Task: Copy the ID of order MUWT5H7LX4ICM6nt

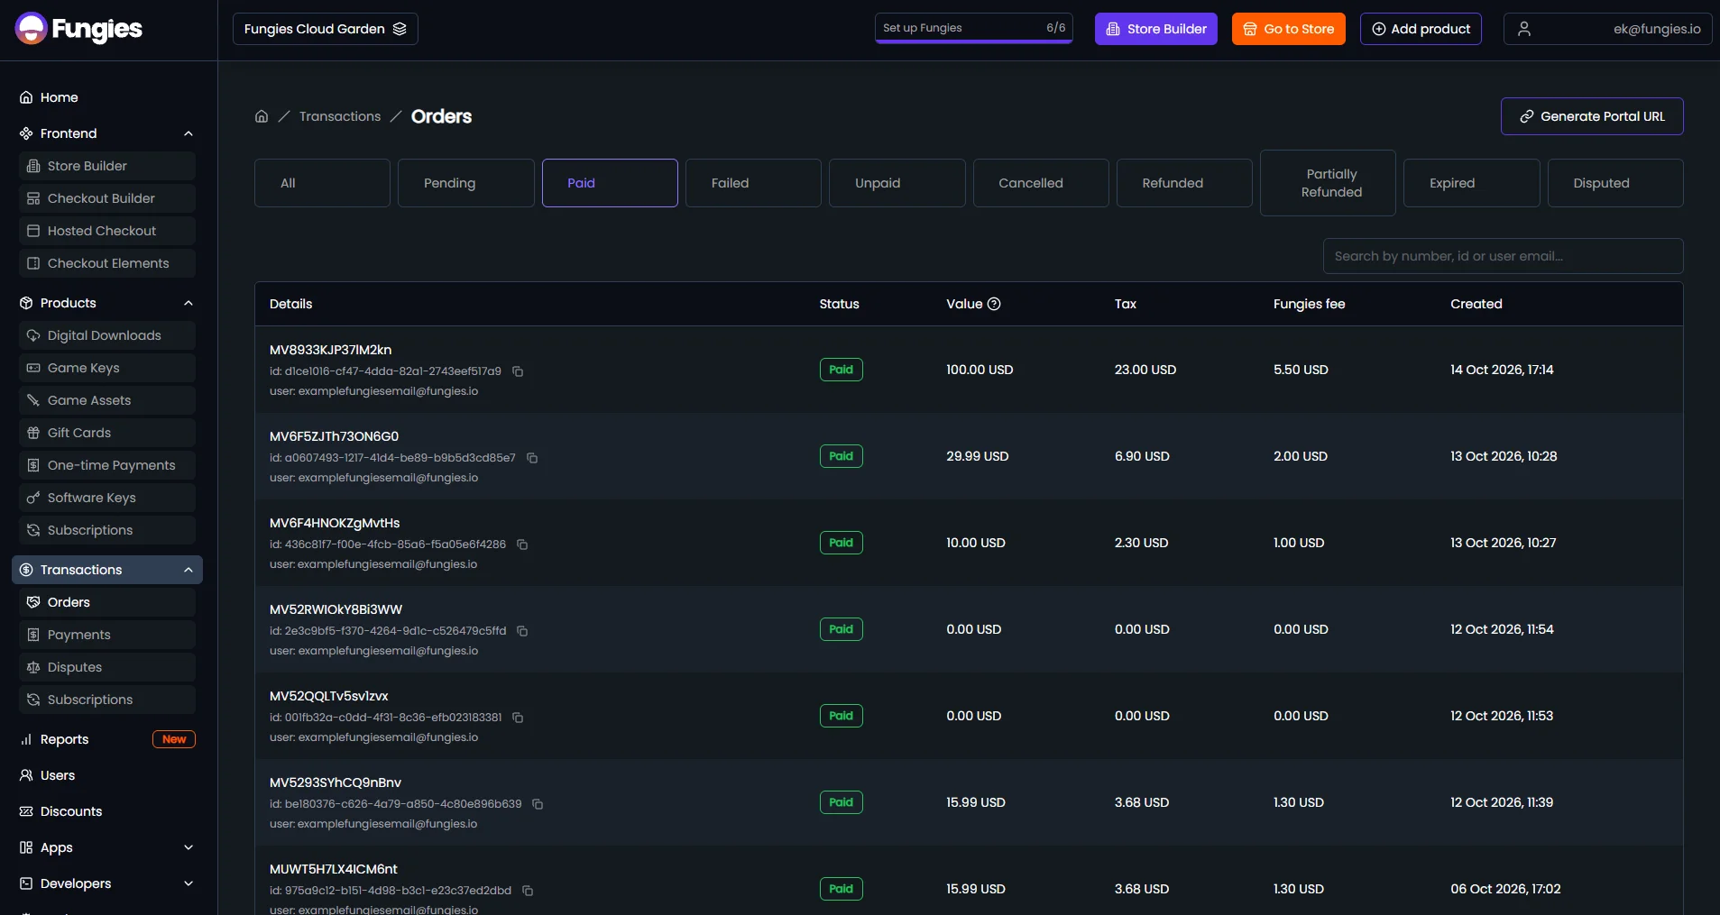Action: tap(528, 891)
